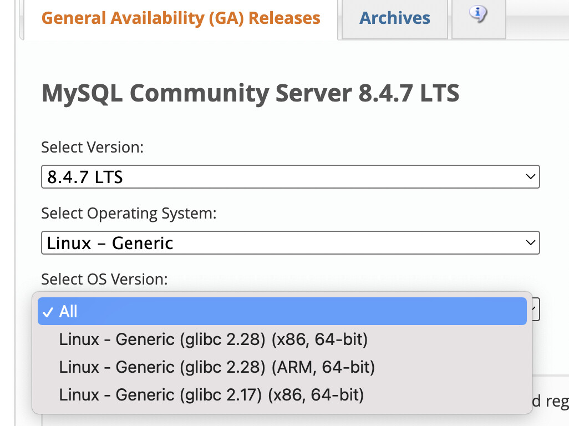569x426 pixels.
Task: Click the Select Version label
Action: 92,148
